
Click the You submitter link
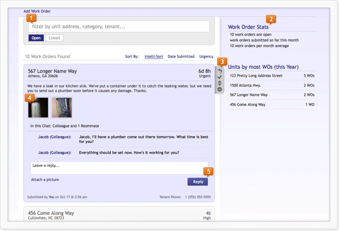51,197
